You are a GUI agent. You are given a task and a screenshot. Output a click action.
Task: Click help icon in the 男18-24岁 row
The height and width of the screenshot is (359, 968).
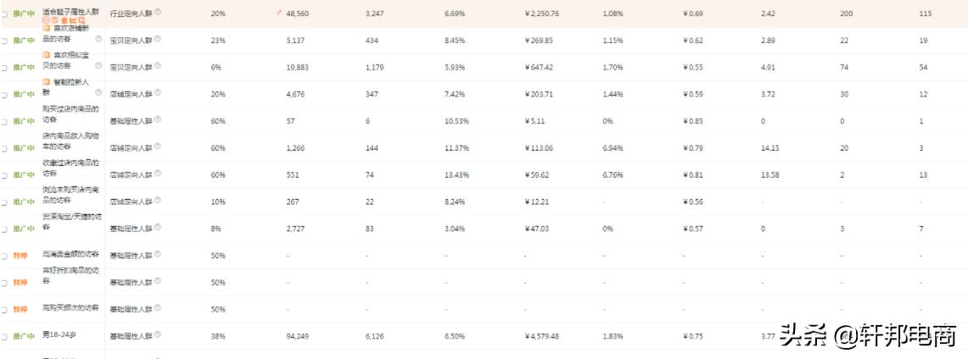(159, 335)
